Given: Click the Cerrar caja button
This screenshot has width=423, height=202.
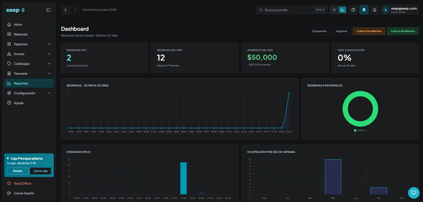Looking at the screenshot, I should pyautogui.click(x=40, y=171).
